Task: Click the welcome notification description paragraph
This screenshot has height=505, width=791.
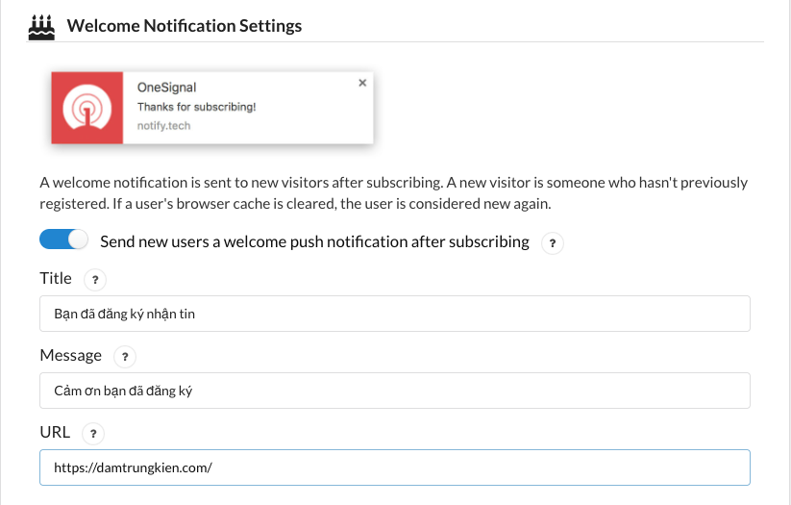Action: [x=393, y=193]
